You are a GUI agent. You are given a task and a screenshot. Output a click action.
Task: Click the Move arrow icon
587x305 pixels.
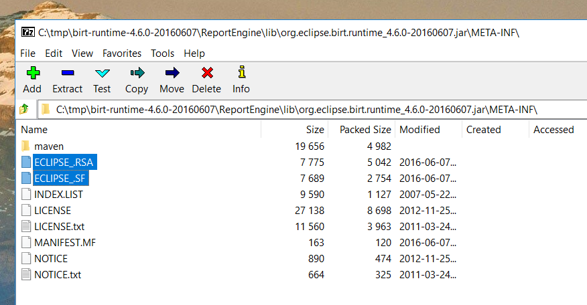(x=172, y=72)
